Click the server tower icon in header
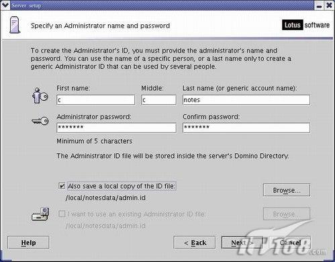 (x=15, y=25)
